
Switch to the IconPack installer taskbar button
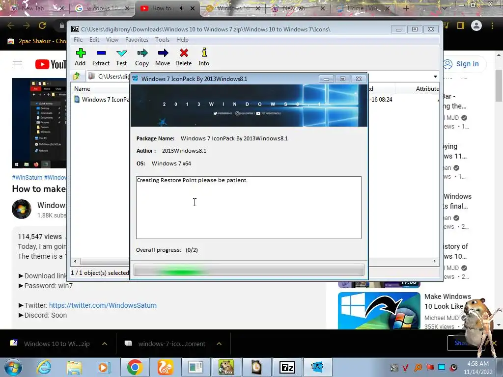[x=317, y=367]
